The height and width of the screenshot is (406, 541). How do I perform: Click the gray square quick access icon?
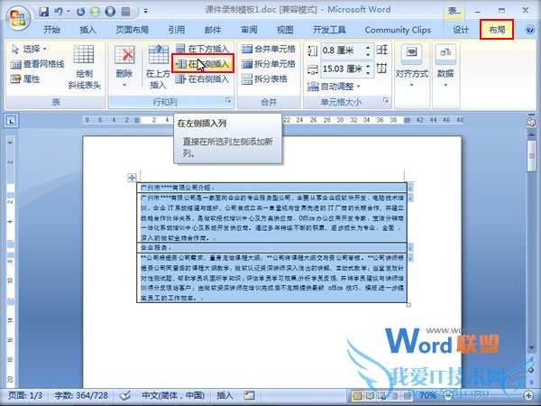pyautogui.click(x=125, y=12)
